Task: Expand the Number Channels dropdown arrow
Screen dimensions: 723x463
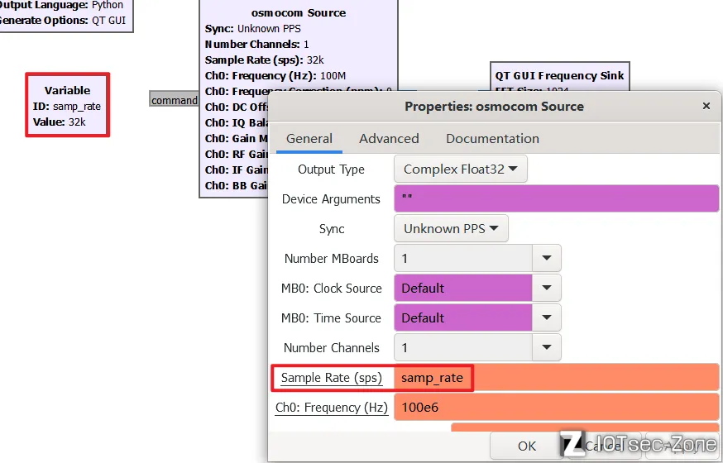Action: click(x=547, y=347)
